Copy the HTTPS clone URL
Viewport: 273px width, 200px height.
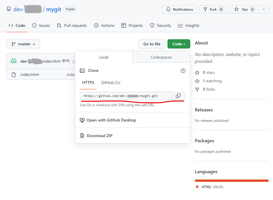(x=178, y=96)
